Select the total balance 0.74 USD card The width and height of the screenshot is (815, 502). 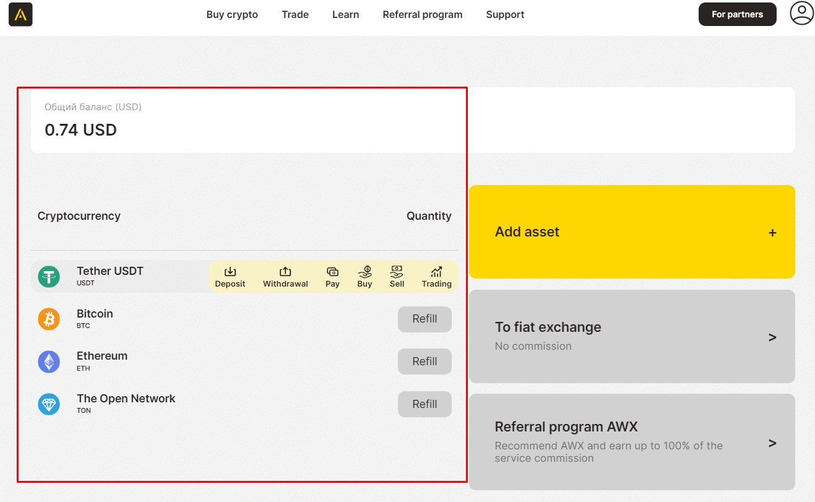[248, 120]
